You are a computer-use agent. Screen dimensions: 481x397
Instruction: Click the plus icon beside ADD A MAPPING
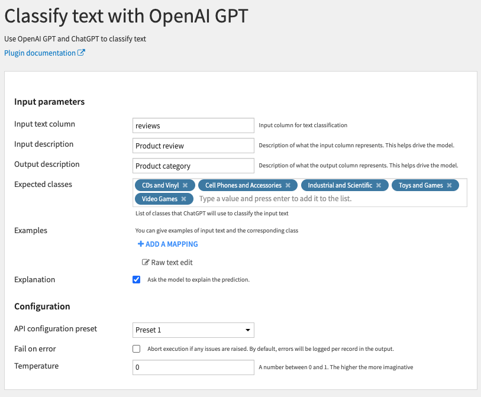point(140,244)
